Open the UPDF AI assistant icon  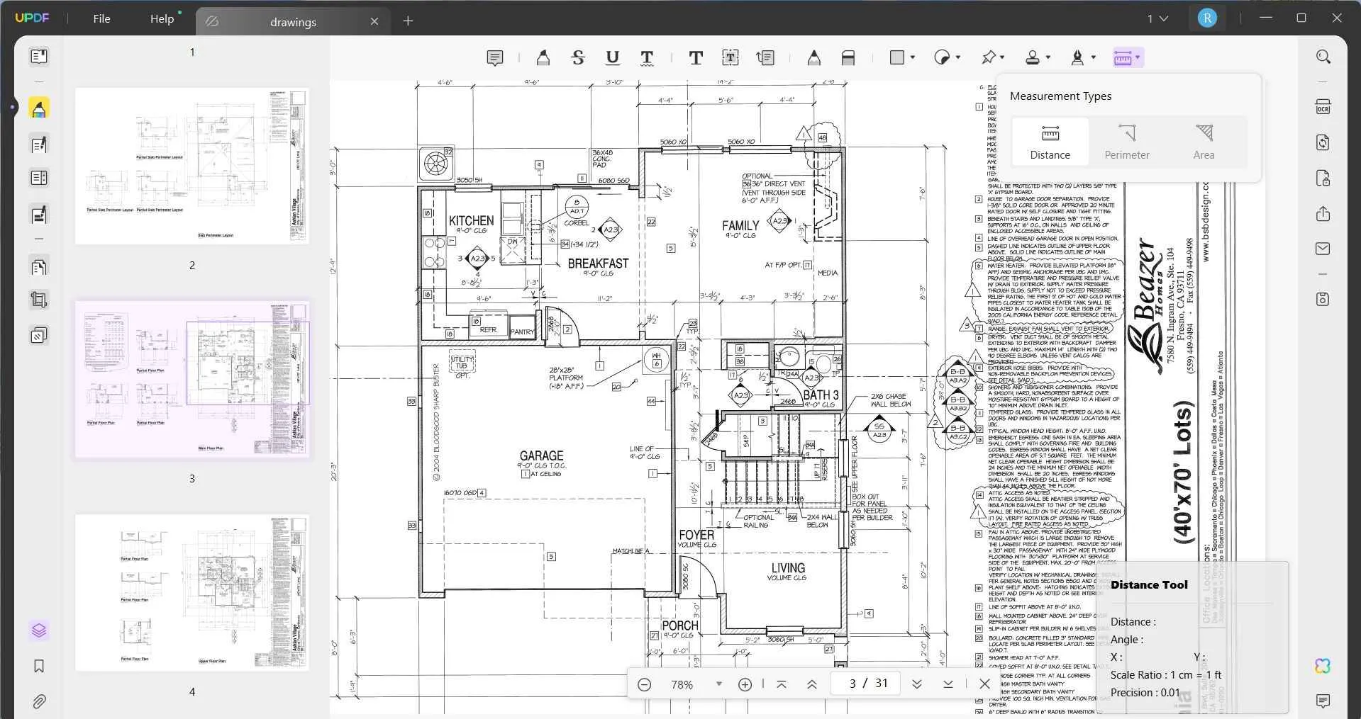tap(1323, 666)
